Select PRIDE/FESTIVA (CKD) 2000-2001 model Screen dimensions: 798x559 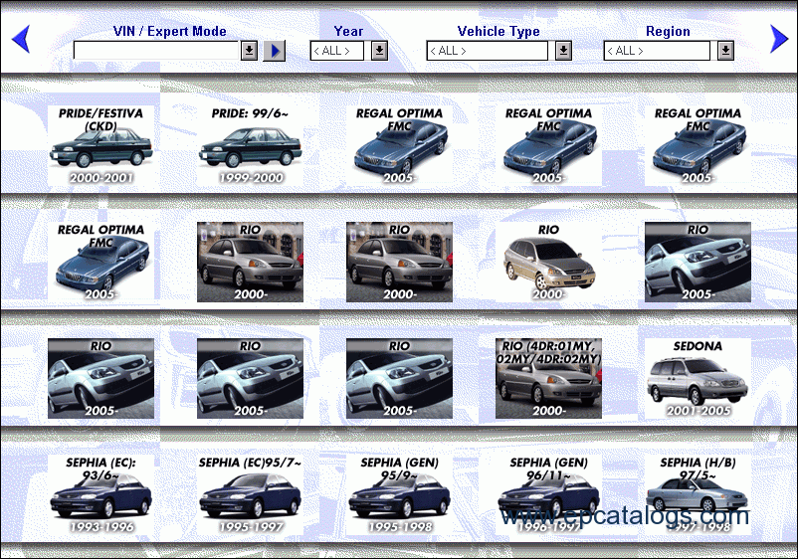(x=100, y=145)
